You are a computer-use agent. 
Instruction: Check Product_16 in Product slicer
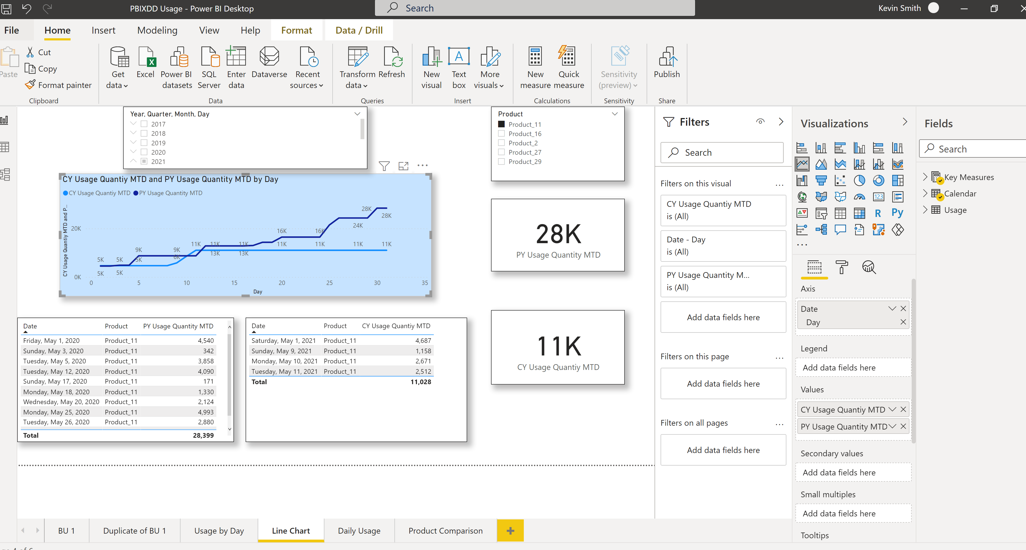(x=501, y=134)
